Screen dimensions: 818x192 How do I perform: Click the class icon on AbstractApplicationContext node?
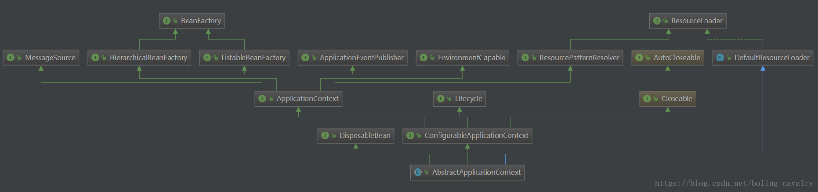point(418,172)
